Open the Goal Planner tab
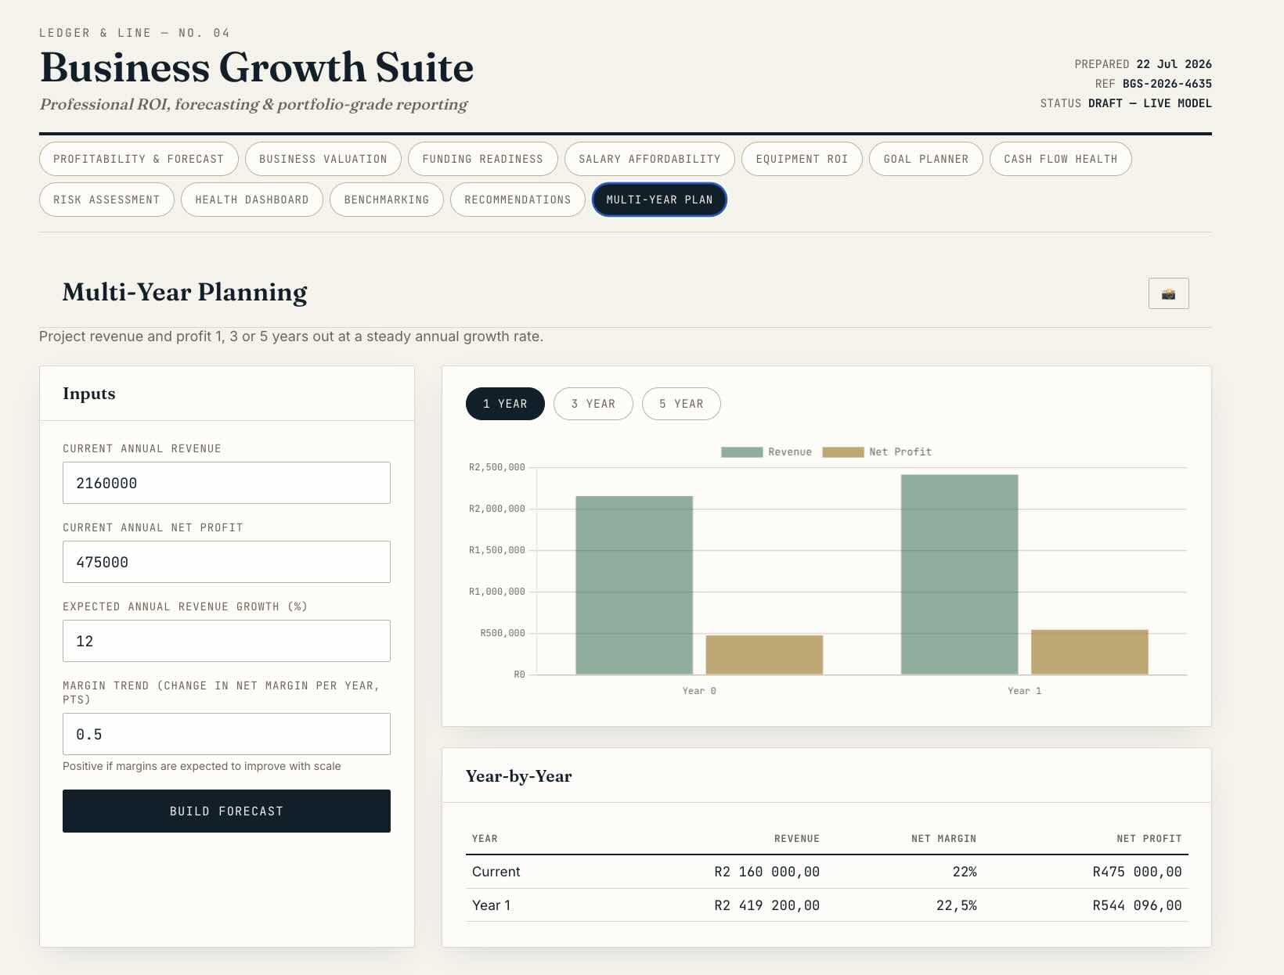This screenshot has width=1284, height=975. 926,159
